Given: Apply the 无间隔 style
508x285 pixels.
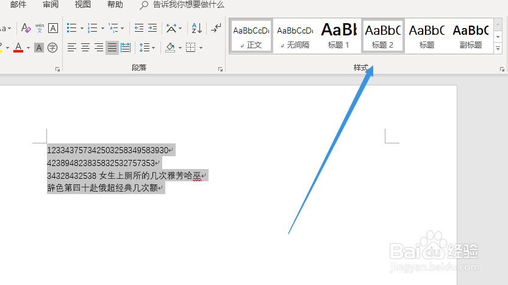Looking at the screenshot, I should point(295,35).
